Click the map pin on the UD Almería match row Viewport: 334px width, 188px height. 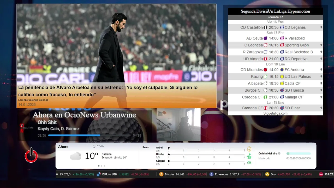321,59
